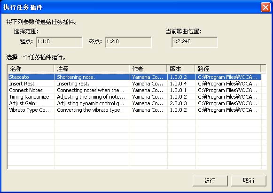Click the 'Inserting rest.' comment cell
The height and width of the screenshot is (193, 273).
[x=73, y=84]
